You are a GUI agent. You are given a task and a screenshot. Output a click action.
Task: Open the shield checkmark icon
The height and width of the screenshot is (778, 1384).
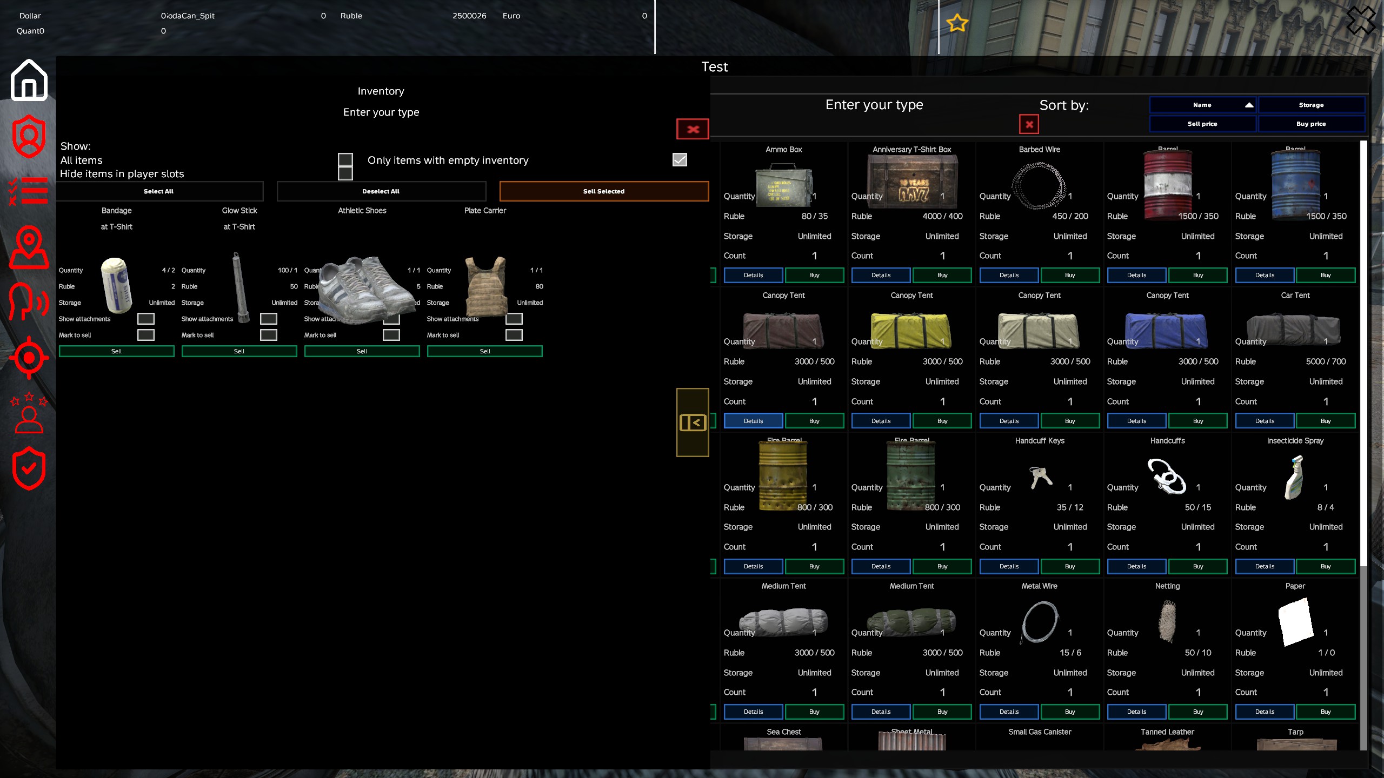(29, 468)
